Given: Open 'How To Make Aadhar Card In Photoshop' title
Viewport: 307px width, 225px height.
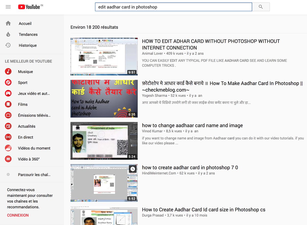Looking at the screenshot, I should [222, 87].
